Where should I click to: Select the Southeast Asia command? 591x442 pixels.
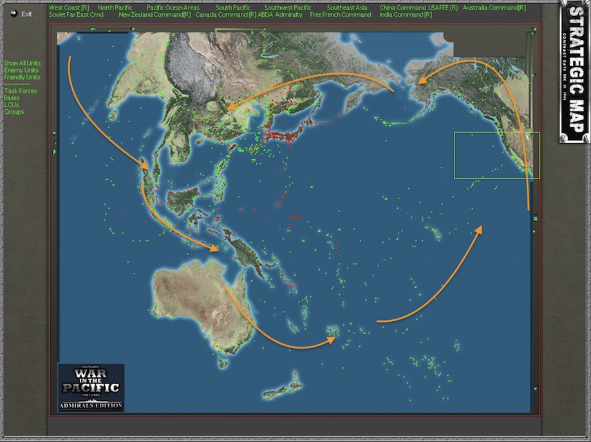point(347,8)
